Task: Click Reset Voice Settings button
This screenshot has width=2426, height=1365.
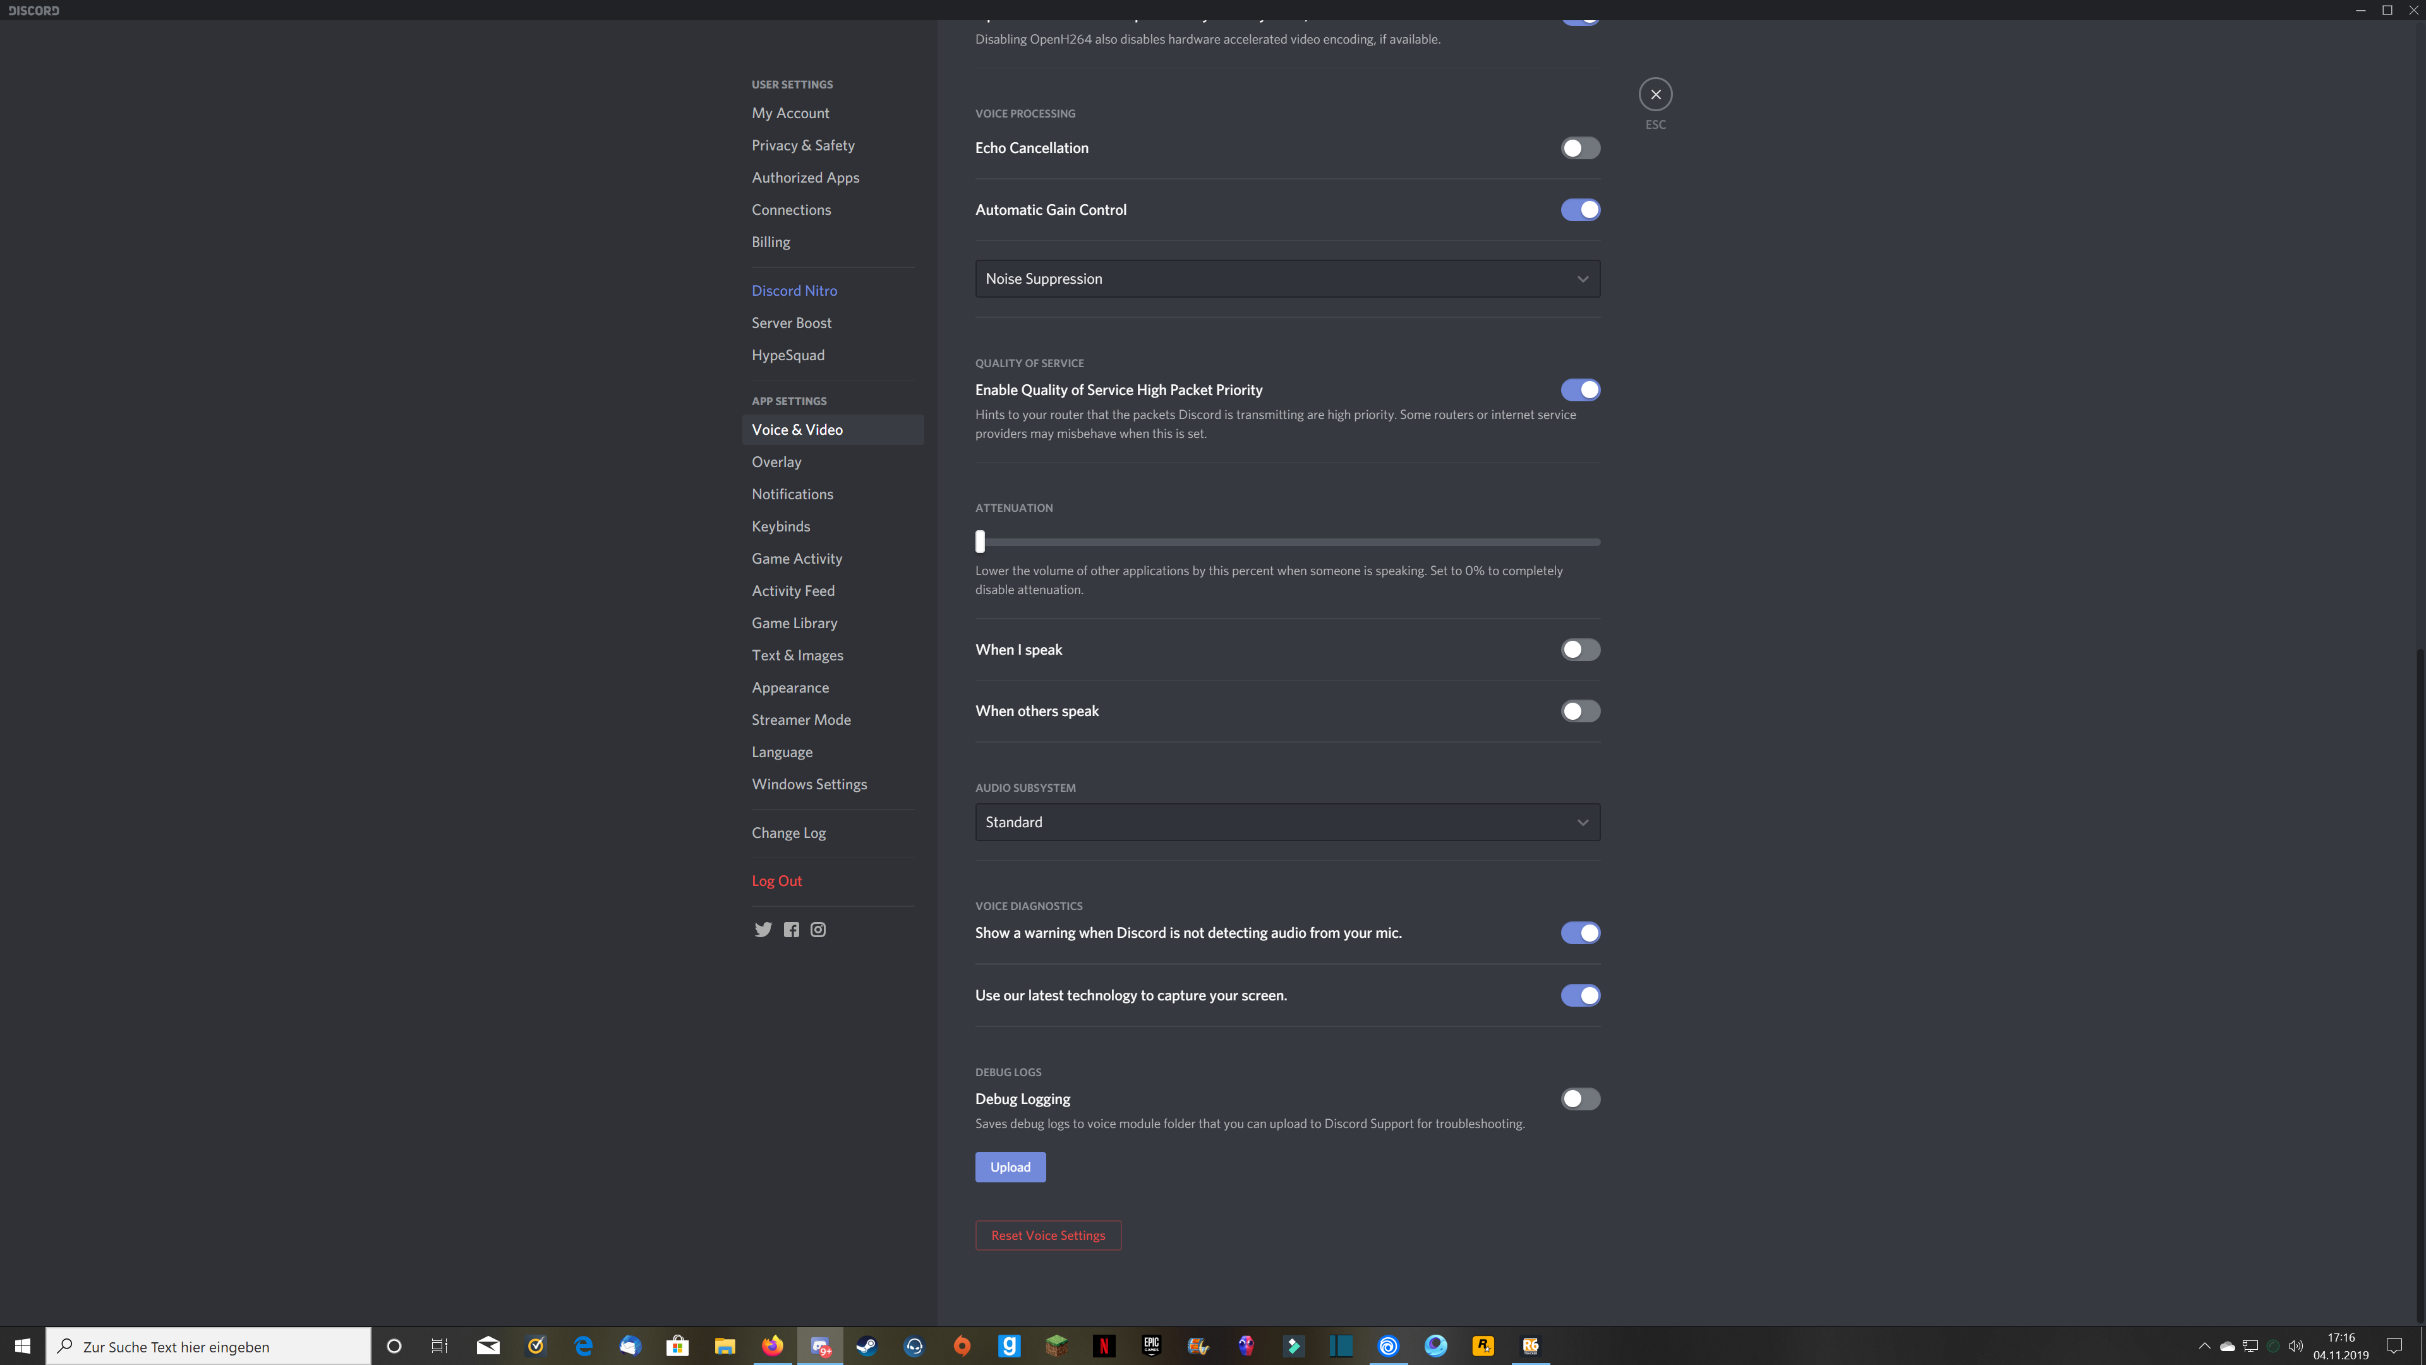Action: coord(1047,1235)
